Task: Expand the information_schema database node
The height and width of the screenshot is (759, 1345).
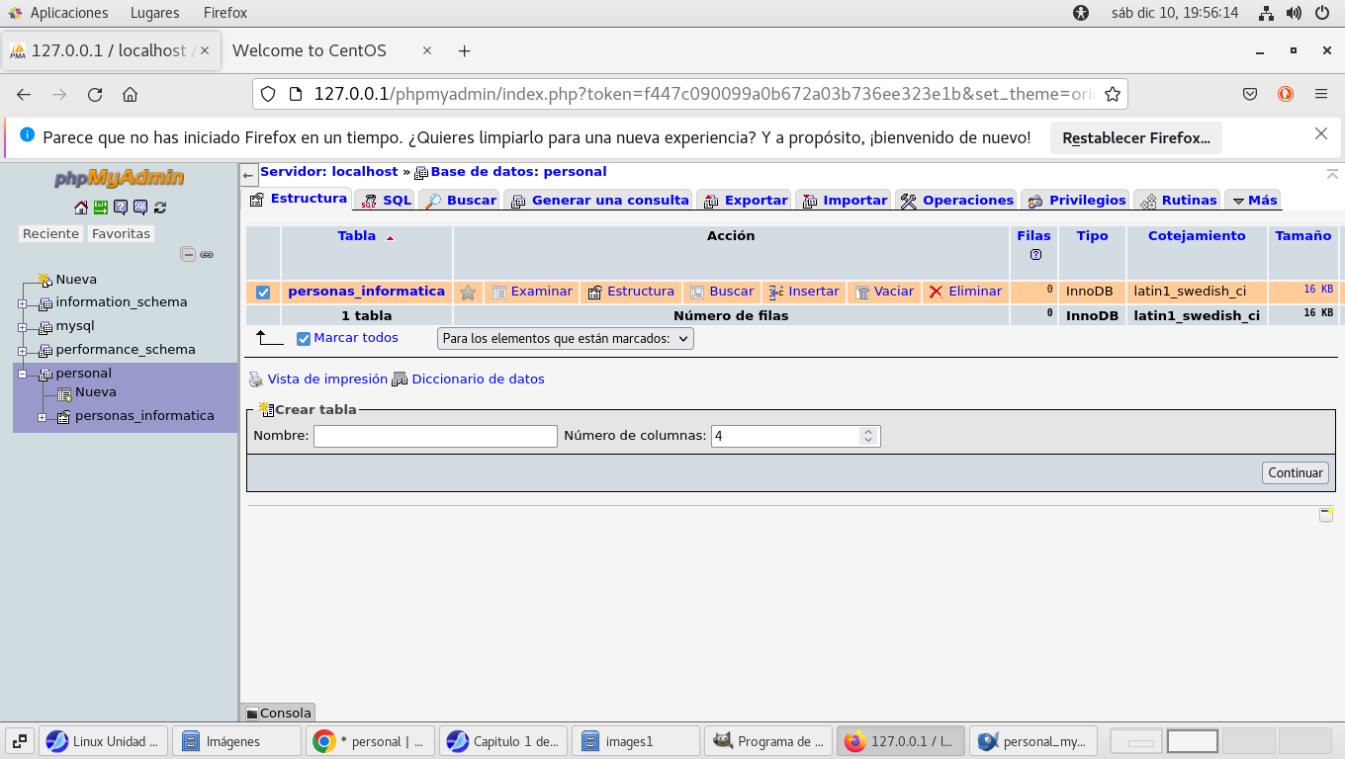Action: [x=22, y=303]
